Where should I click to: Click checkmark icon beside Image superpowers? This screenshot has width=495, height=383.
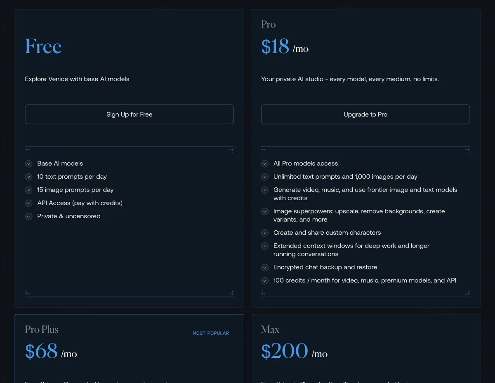[265, 211]
